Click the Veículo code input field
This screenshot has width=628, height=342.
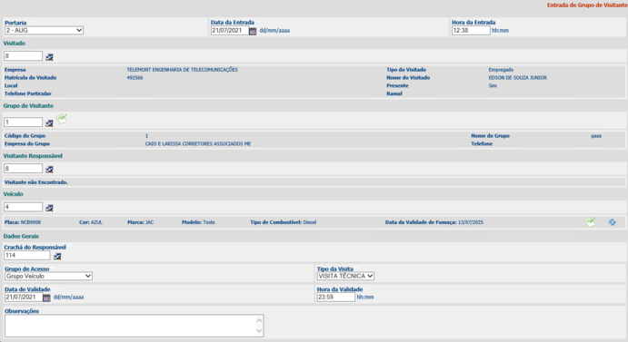pos(24,207)
